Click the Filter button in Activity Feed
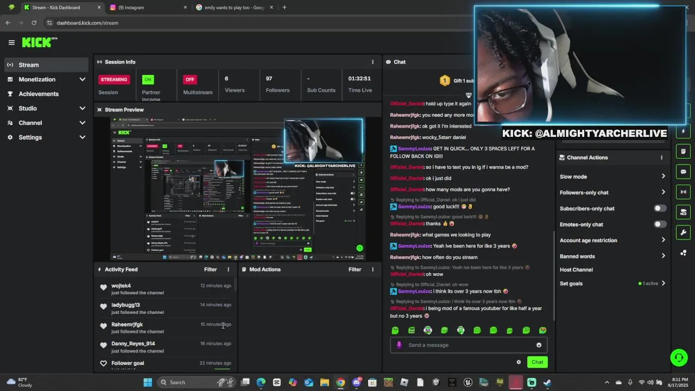Viewport: 695px width, 391px height. [x=210, y=269]
